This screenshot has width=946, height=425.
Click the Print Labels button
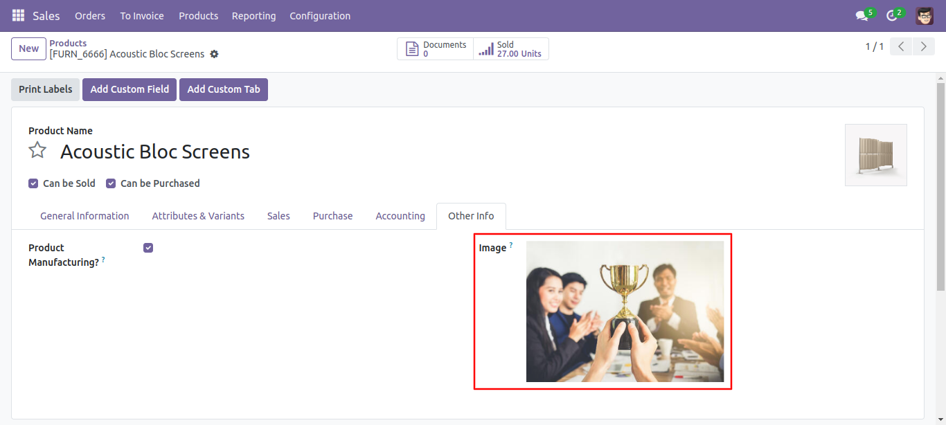(45, 89)
